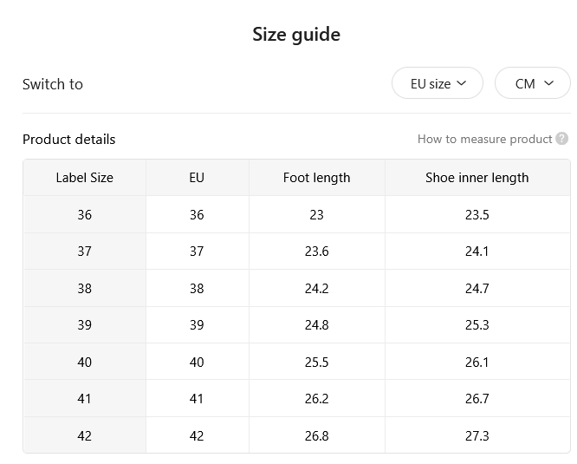Open How to measure product link
This screenshot has height=464, width=577.
[x=484, y=139]
